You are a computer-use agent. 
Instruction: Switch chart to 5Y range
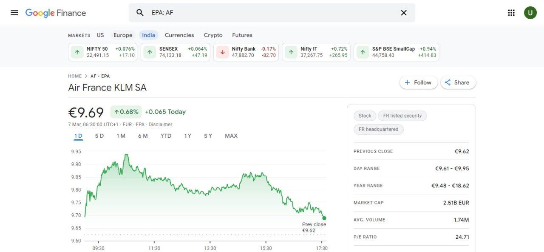(x=208, y=136)
